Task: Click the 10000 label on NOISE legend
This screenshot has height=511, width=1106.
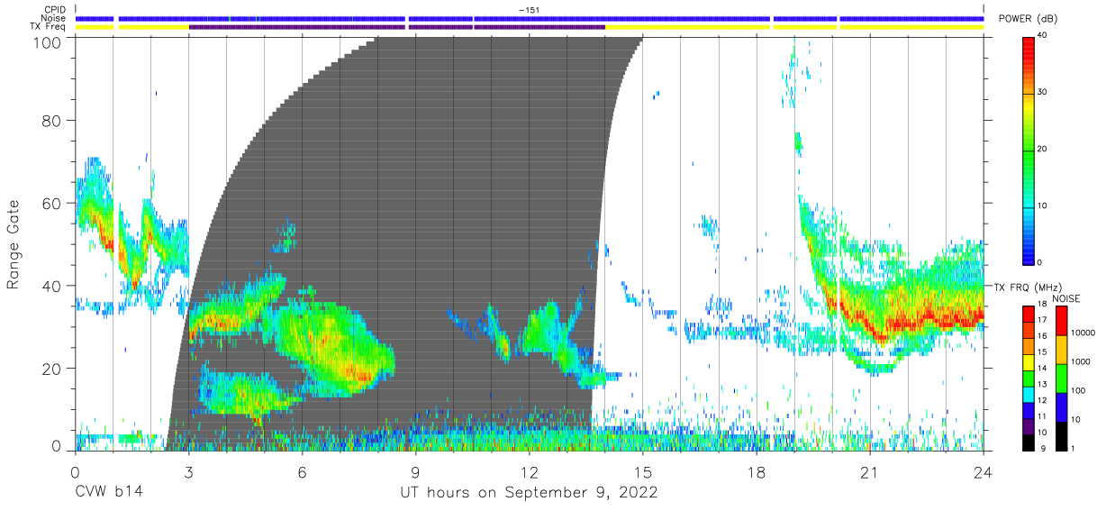Action: pos(1083,333)
